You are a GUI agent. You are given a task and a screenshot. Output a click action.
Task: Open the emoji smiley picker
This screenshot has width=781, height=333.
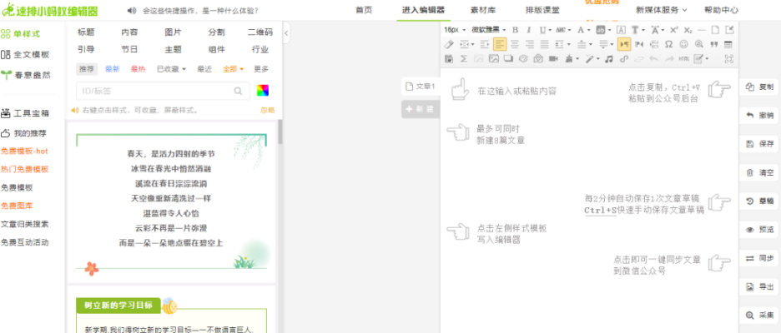pyautogui.click(x=684, y=44)
